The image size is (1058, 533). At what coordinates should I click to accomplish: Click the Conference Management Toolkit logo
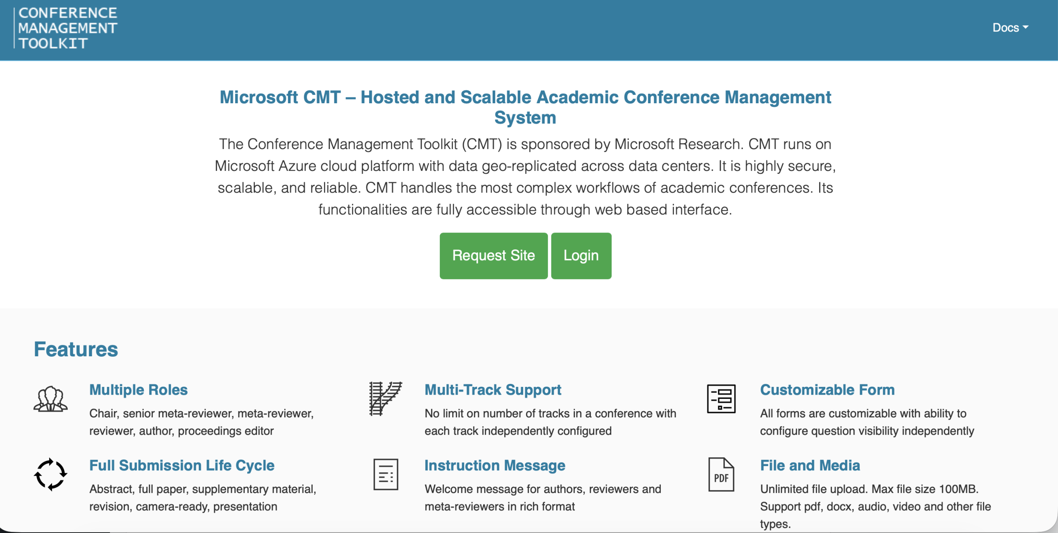tap(66, 28)
